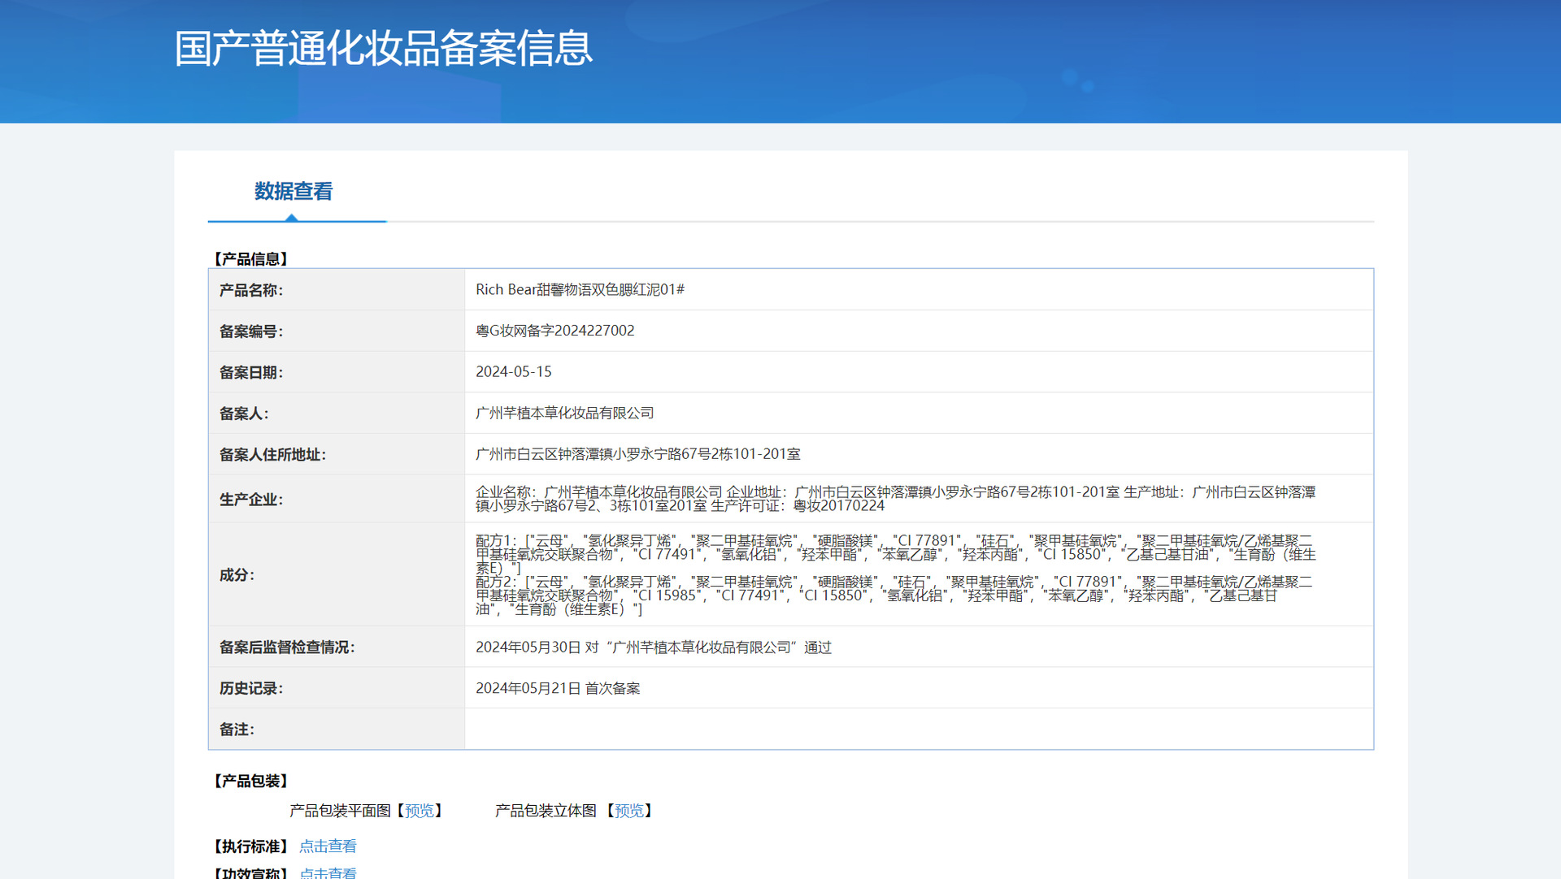This screenshot has width=1561, height=879.
Task: Click product name Rich Bear甜馨物语双色腮红泥01#
Action: click(580, 290)
